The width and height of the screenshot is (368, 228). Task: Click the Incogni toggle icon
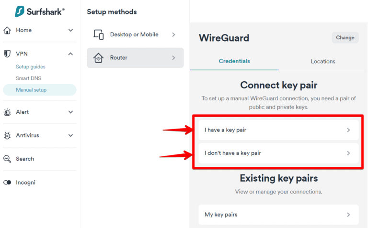7,183
